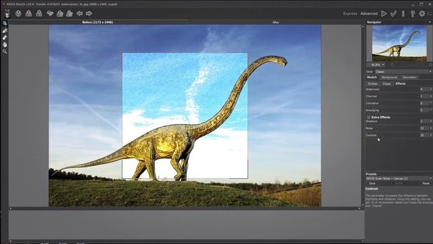Click the Open image icon in the toolbar
The width and height of the screenshot is (433, 244).
18,14
